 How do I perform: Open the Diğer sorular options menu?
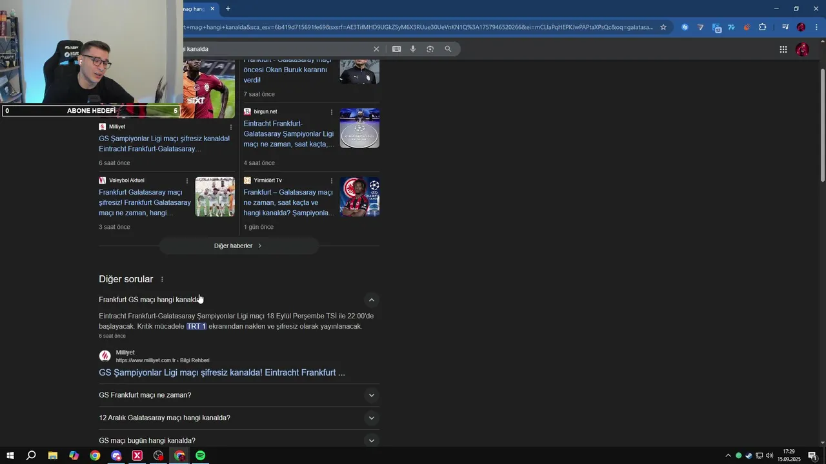(162, 279)
